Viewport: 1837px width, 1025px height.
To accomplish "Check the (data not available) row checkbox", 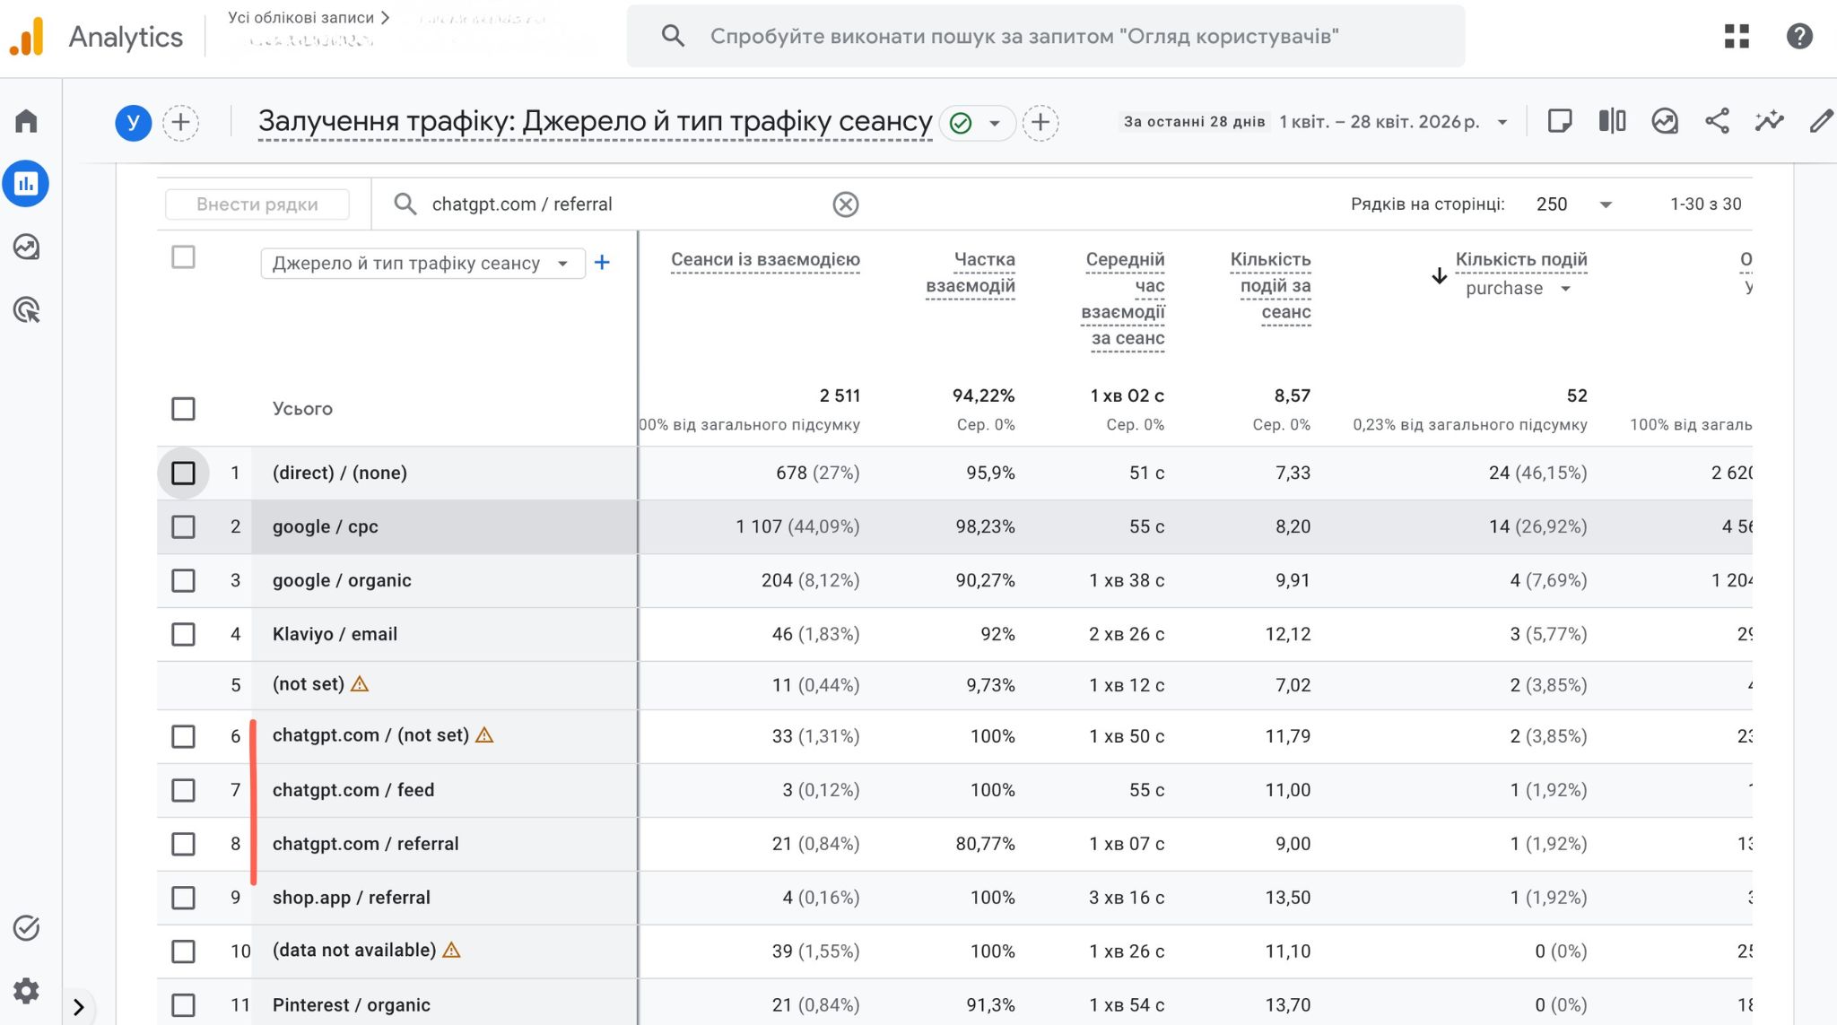I will click(183, 951).
